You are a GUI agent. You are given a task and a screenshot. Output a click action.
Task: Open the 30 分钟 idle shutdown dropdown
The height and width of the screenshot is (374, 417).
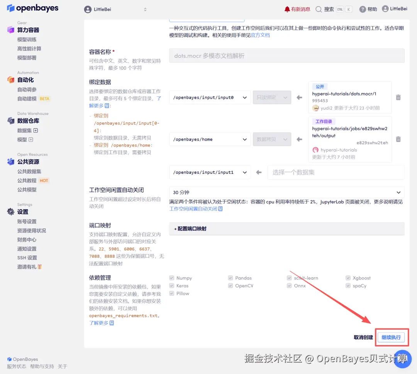[x=286, y=192]
